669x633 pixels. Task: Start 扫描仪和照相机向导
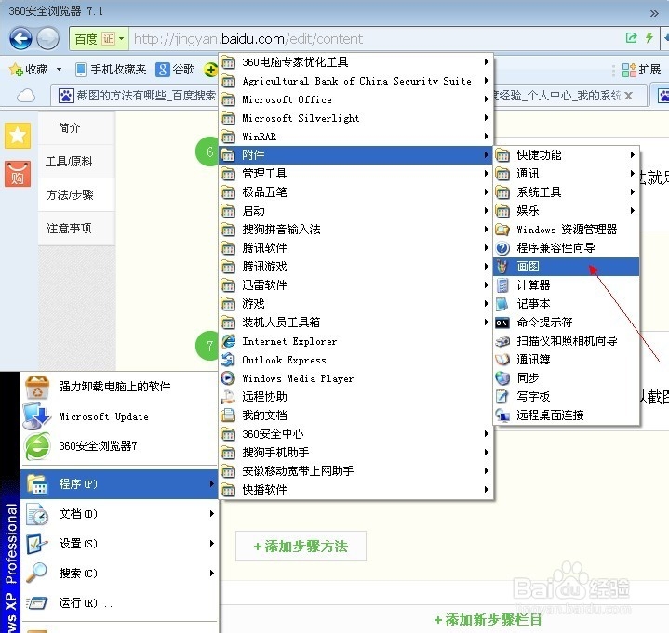click(x=566, y=341)
